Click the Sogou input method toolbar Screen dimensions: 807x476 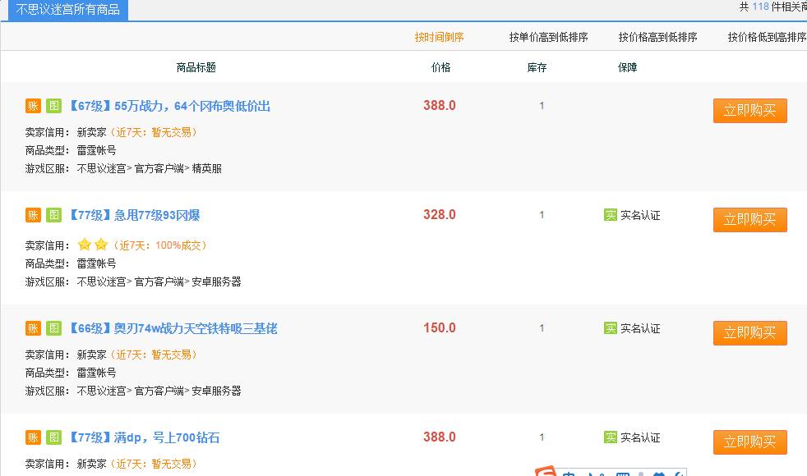[x=610, y=471]
